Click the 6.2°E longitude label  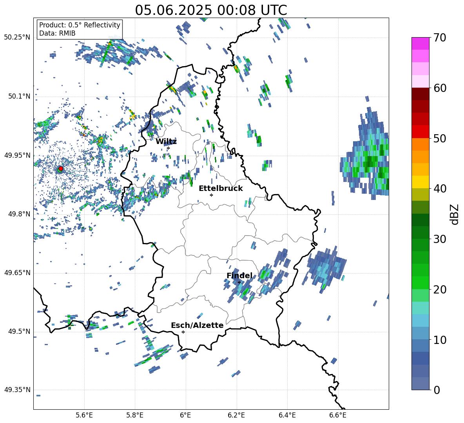236,415
